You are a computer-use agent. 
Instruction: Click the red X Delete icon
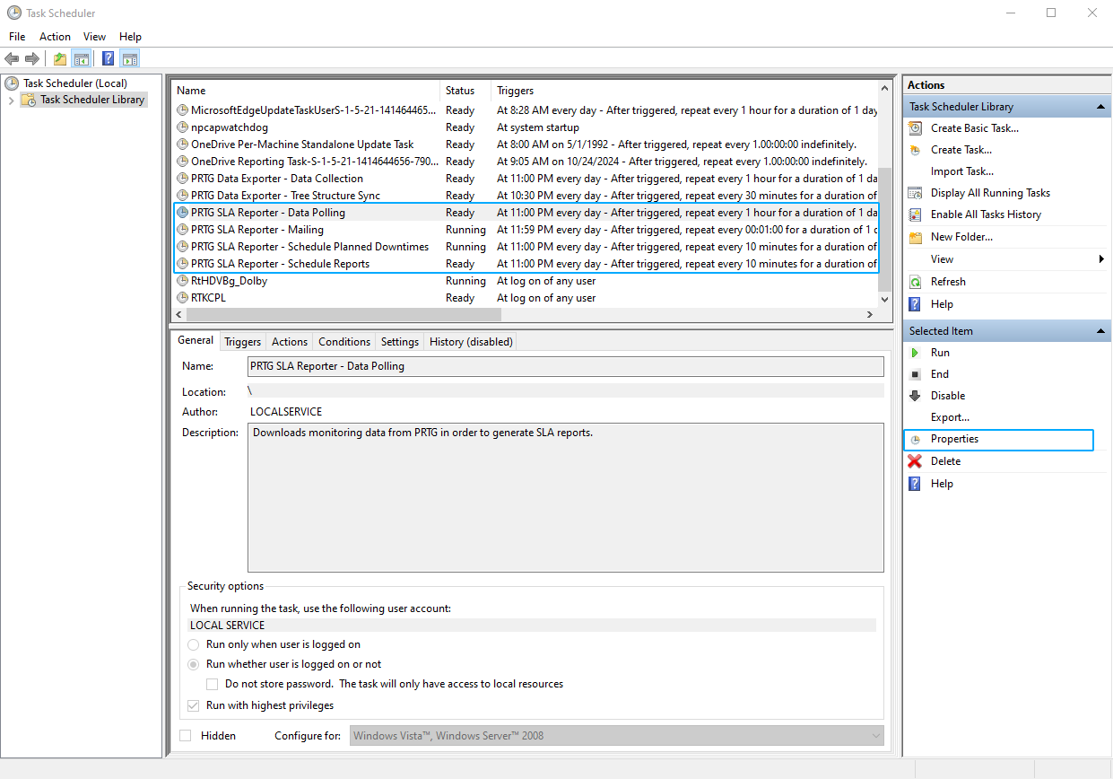915,461
